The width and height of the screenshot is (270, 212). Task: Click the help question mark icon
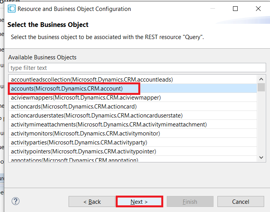tap(16, 201)
